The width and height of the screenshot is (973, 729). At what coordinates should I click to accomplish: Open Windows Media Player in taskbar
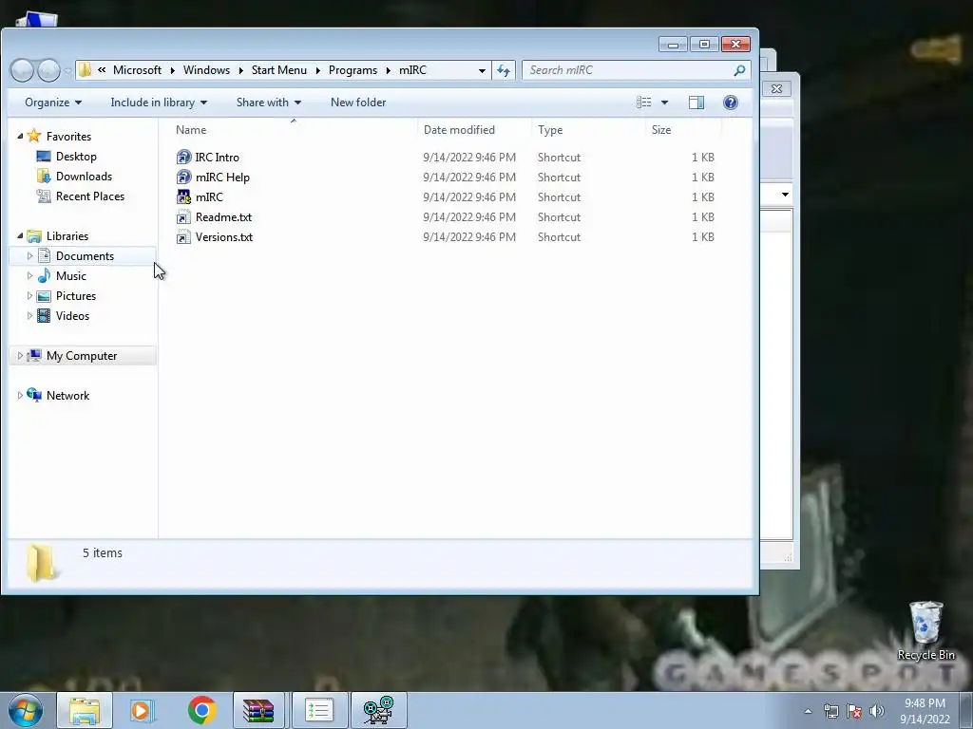coord(143,710)
